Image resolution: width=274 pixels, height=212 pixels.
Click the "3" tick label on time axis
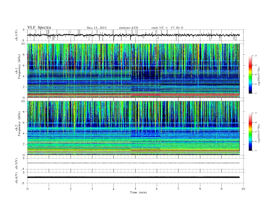pos(92,189)
